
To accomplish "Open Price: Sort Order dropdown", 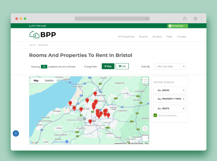I will (x=170, y=67).
